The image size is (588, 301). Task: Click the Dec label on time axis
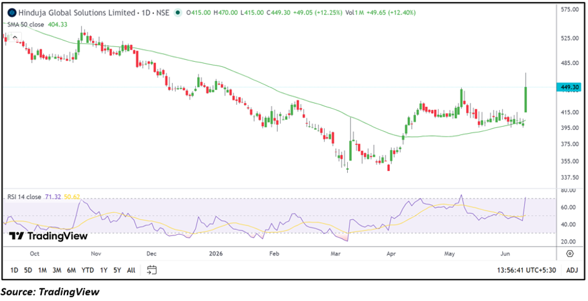pyautogui.click(x=151, y=254)
